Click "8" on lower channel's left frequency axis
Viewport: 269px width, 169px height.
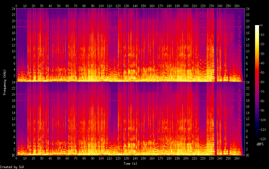click(x=15, y=131)
